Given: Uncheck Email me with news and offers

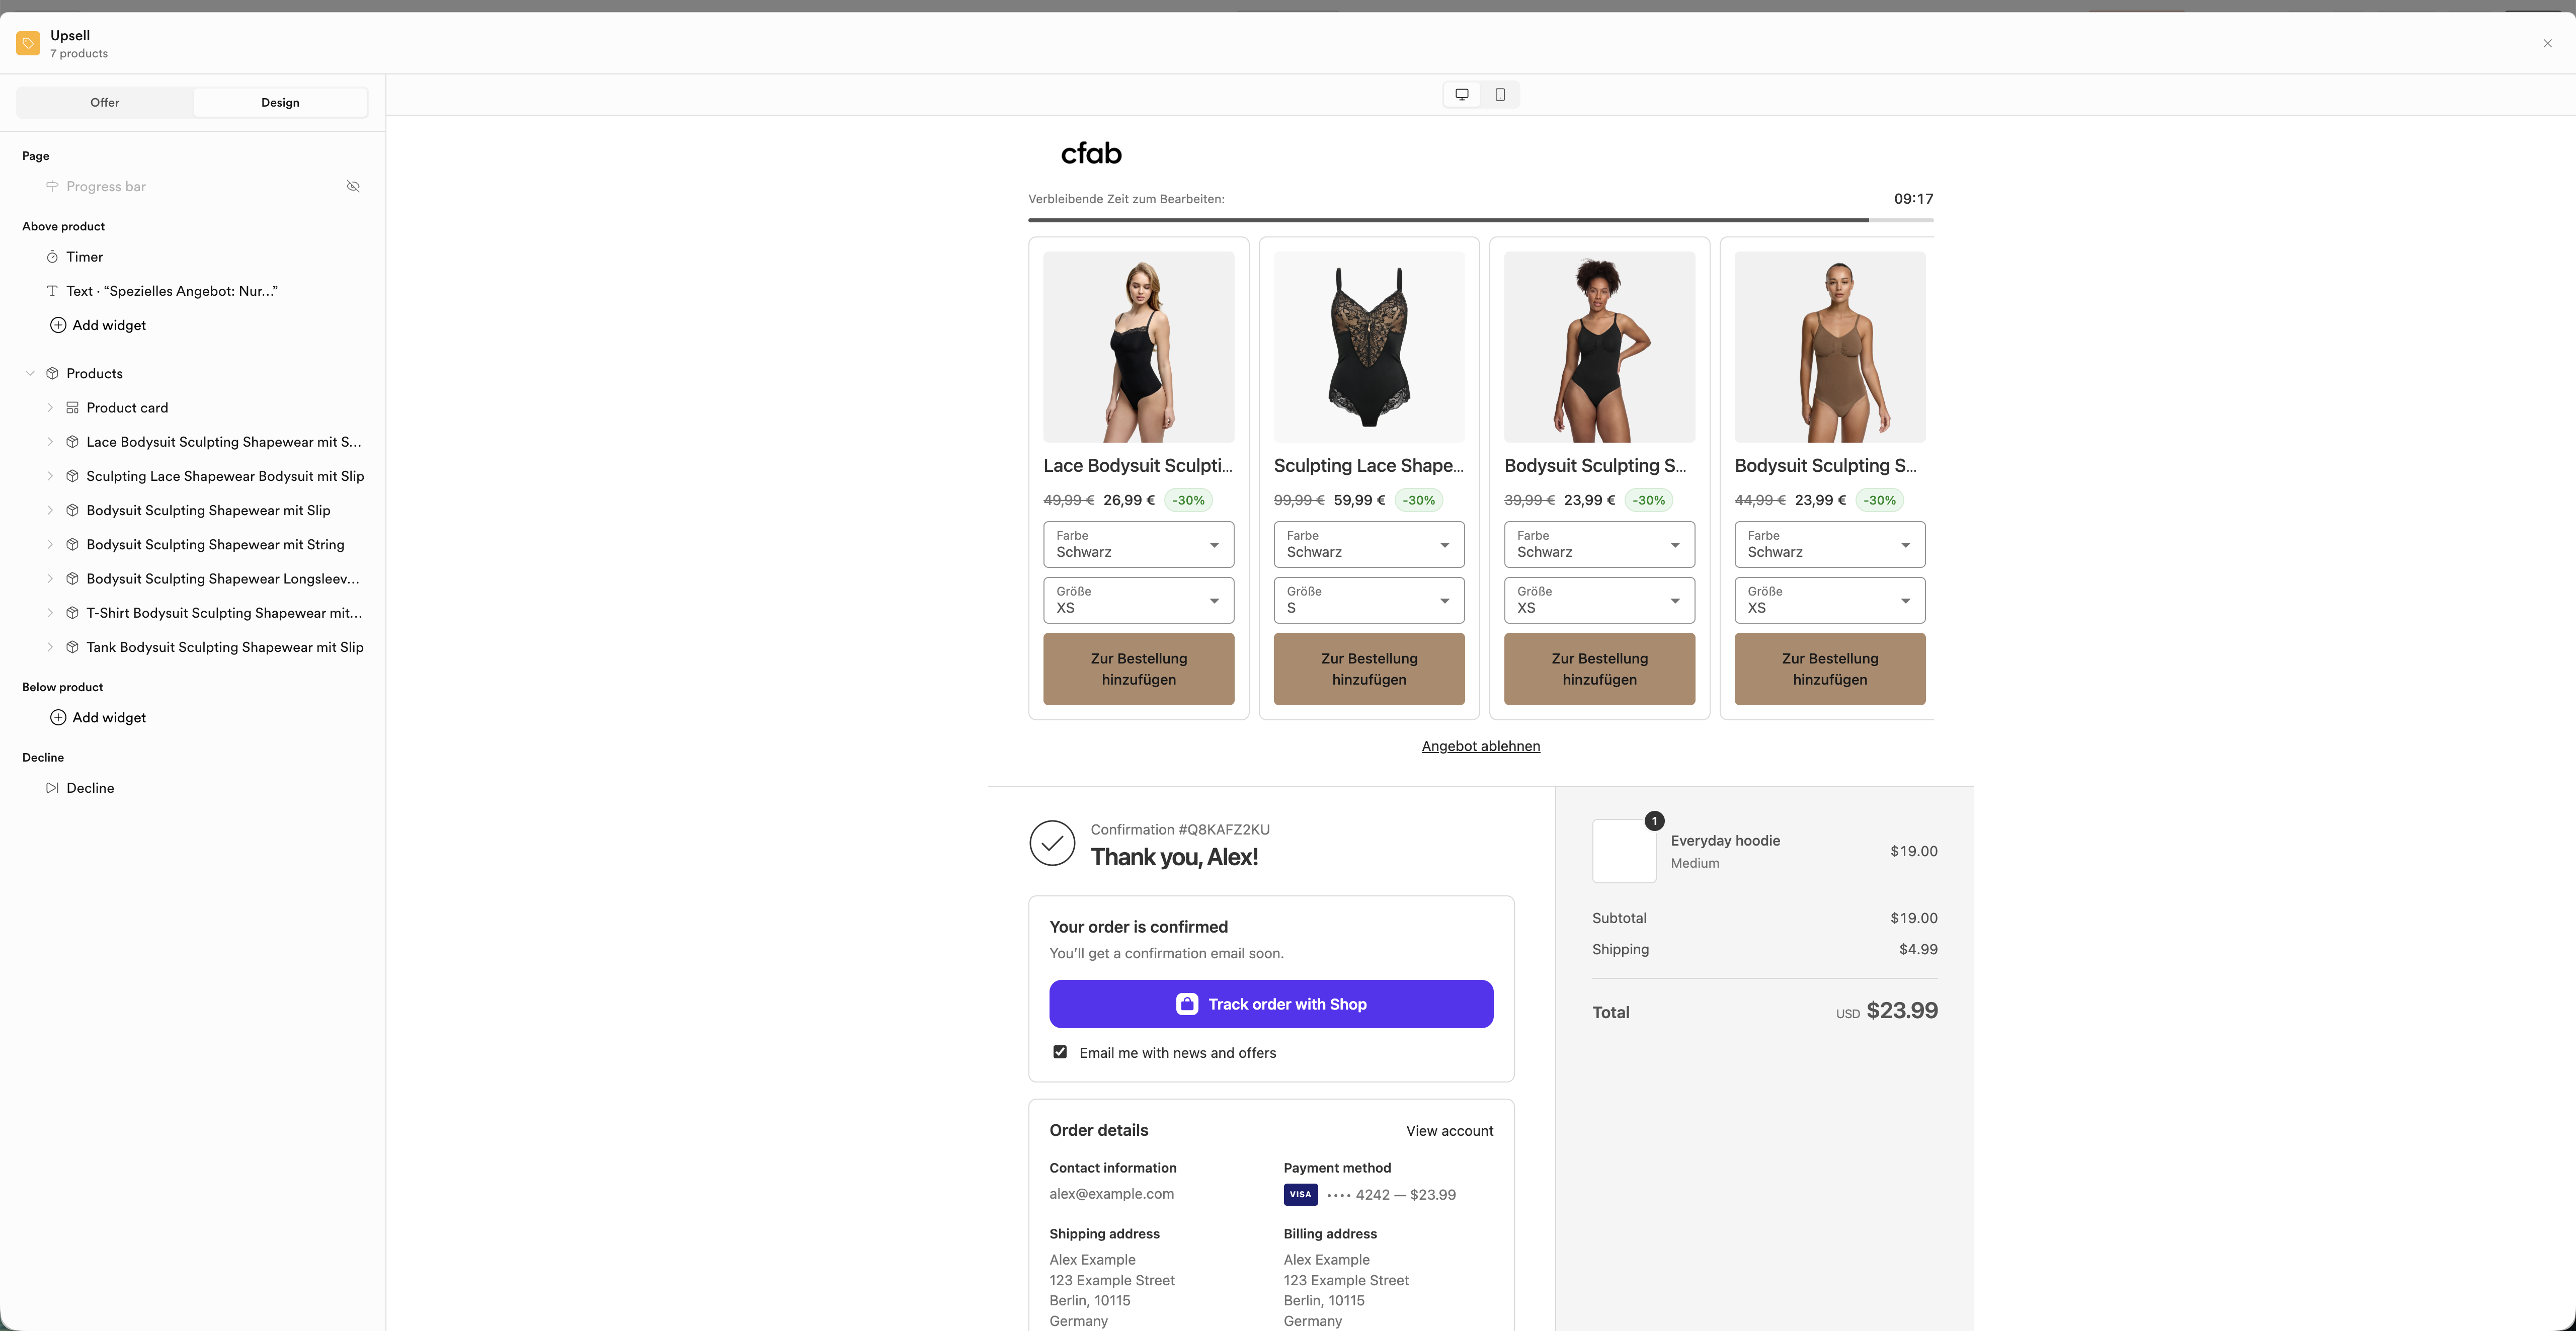Looking at the screenshot, I should [x=1060, y=1052].
